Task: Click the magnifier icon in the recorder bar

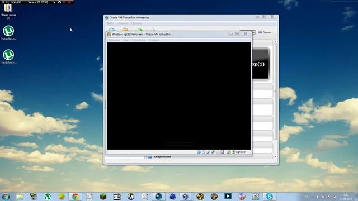Action: tap(7, 2)
